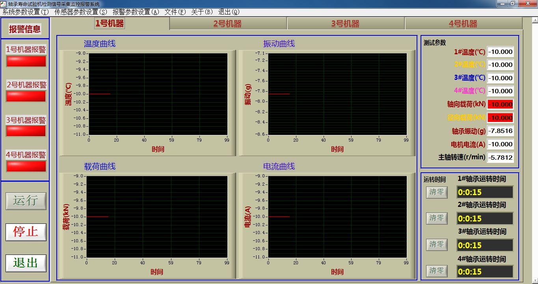The height and width of the screenshot is (284, 538).
Task: Click inside the 振动曲线 chart plot
Action: point(337,94)
